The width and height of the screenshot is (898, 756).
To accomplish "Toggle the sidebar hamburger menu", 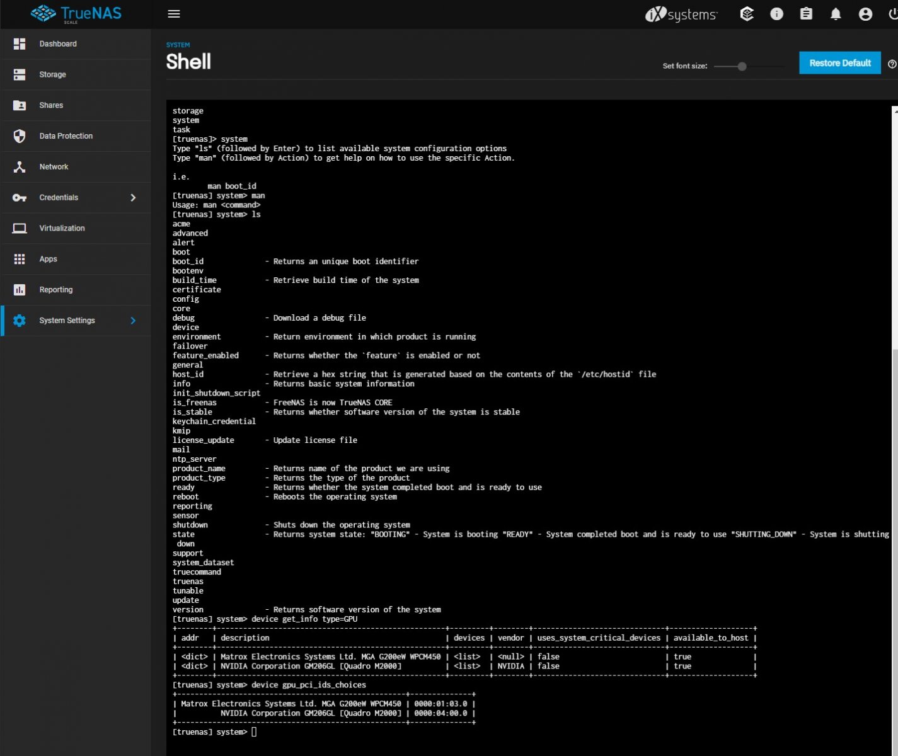I will coord(174,14).
